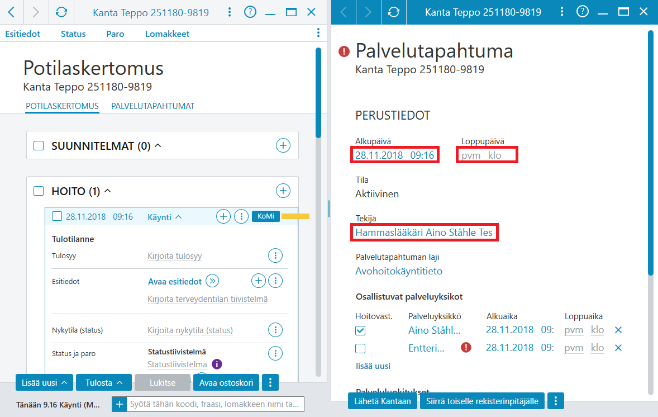Click plus icon beside code input field
The width and height of the screenshot is (658, 417).
pyautogui.click(x=119, y=404)
